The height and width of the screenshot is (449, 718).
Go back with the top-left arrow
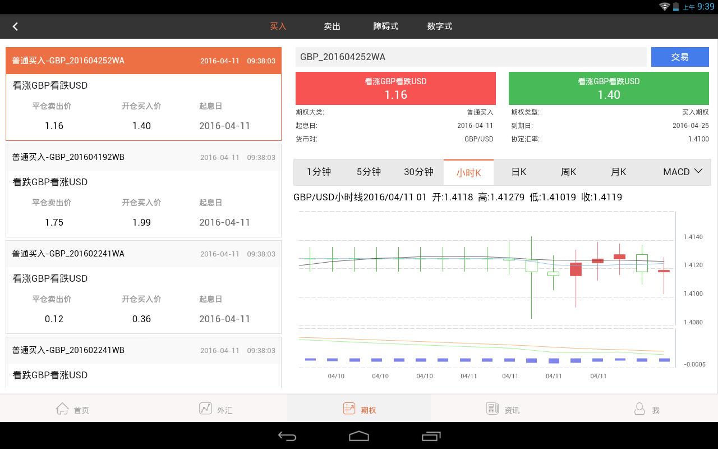point(15,26)
